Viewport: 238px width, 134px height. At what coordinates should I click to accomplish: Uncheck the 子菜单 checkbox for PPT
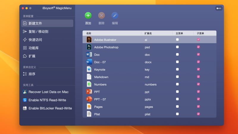click(198, 92)
